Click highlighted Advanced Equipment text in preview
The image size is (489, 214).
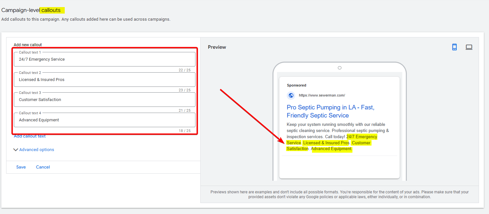(331, 149)
